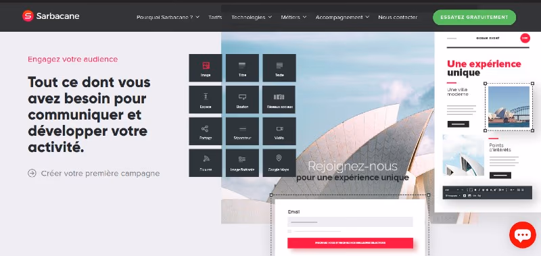The image size is (541, 256).
Task: Click the Sarbacane logo
Action: pos(51,16)
